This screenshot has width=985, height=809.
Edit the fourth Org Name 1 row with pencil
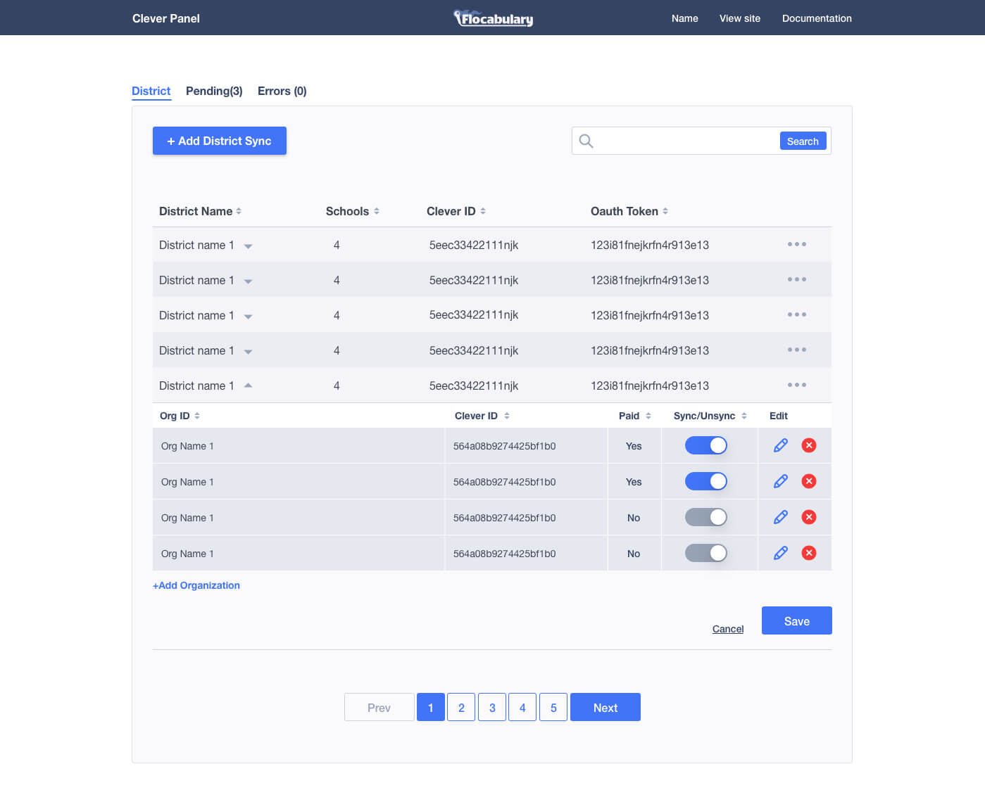pos(780,553)
